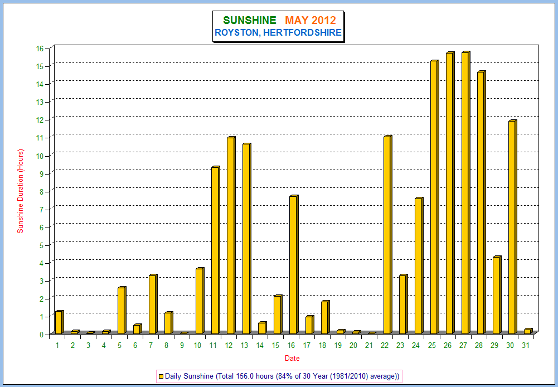This screenshot has height=387, width=558.
Task: Click the y-axis value 13
Action: (x=40, y=102)
